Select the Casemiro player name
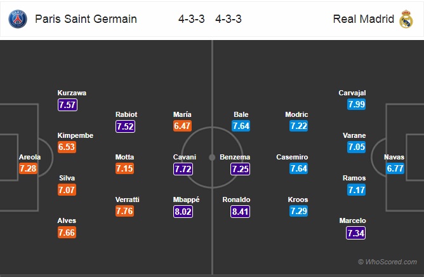 292,157
